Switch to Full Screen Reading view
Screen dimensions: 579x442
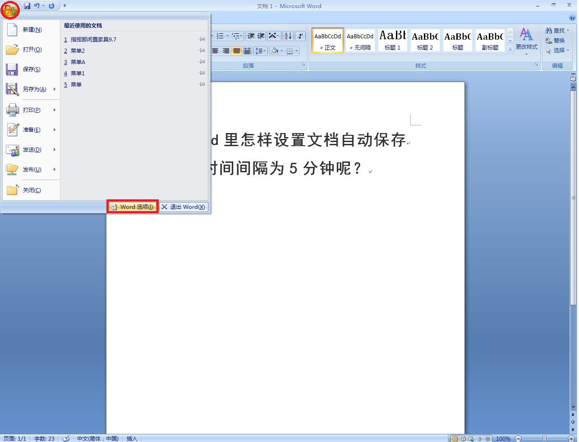pyautogui.click(x=463, y=438)
